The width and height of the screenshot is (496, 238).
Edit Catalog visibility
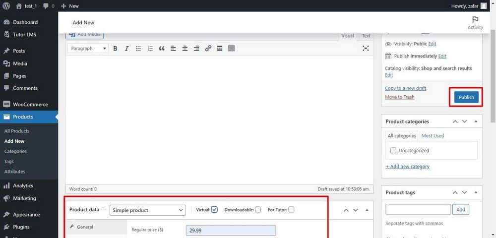[x=389, y=75]
